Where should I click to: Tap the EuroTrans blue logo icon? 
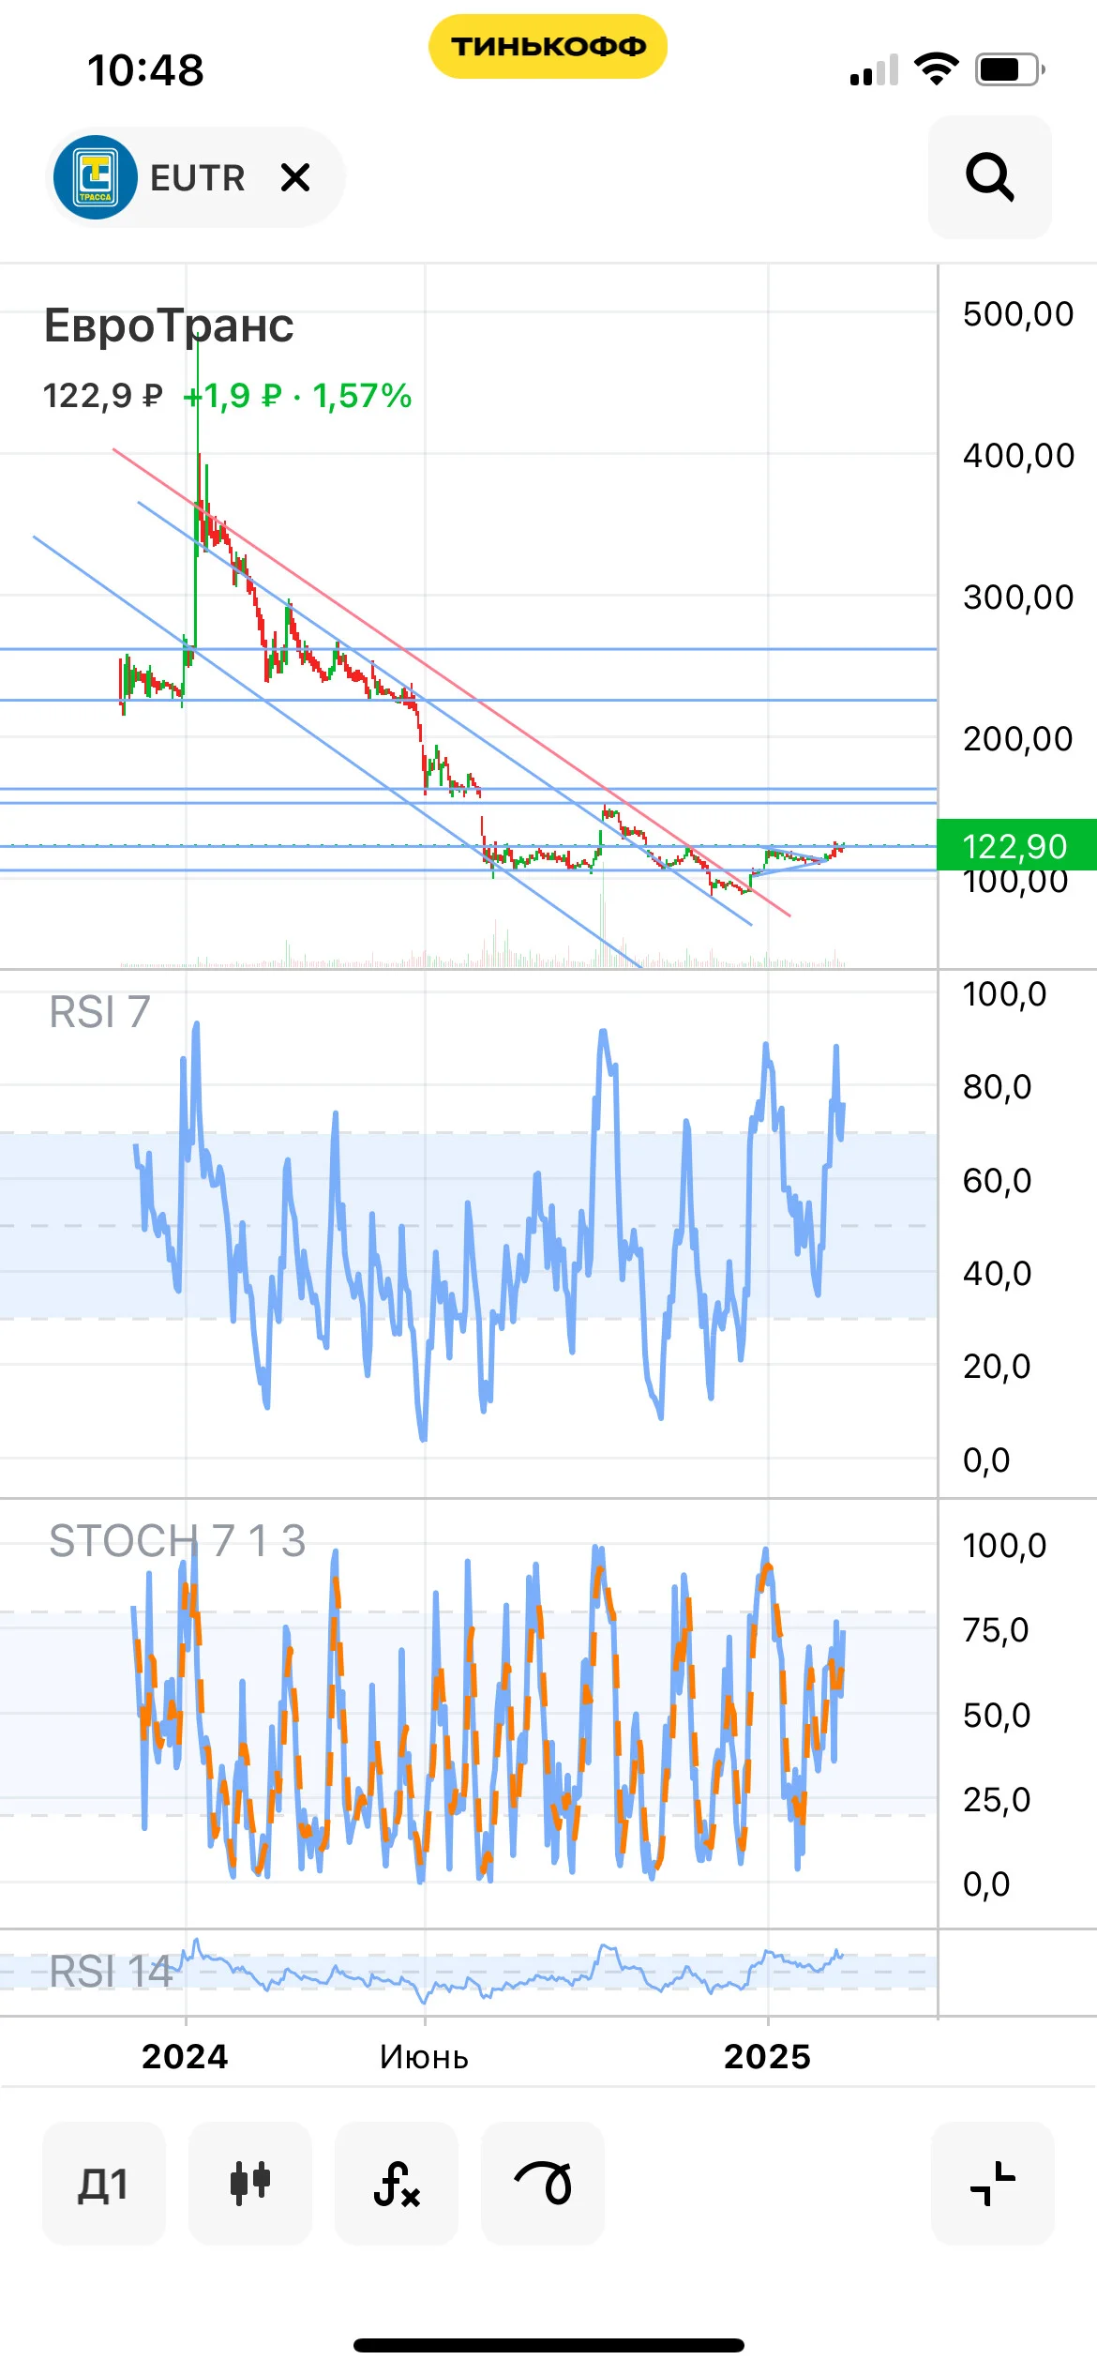[95, 177]
